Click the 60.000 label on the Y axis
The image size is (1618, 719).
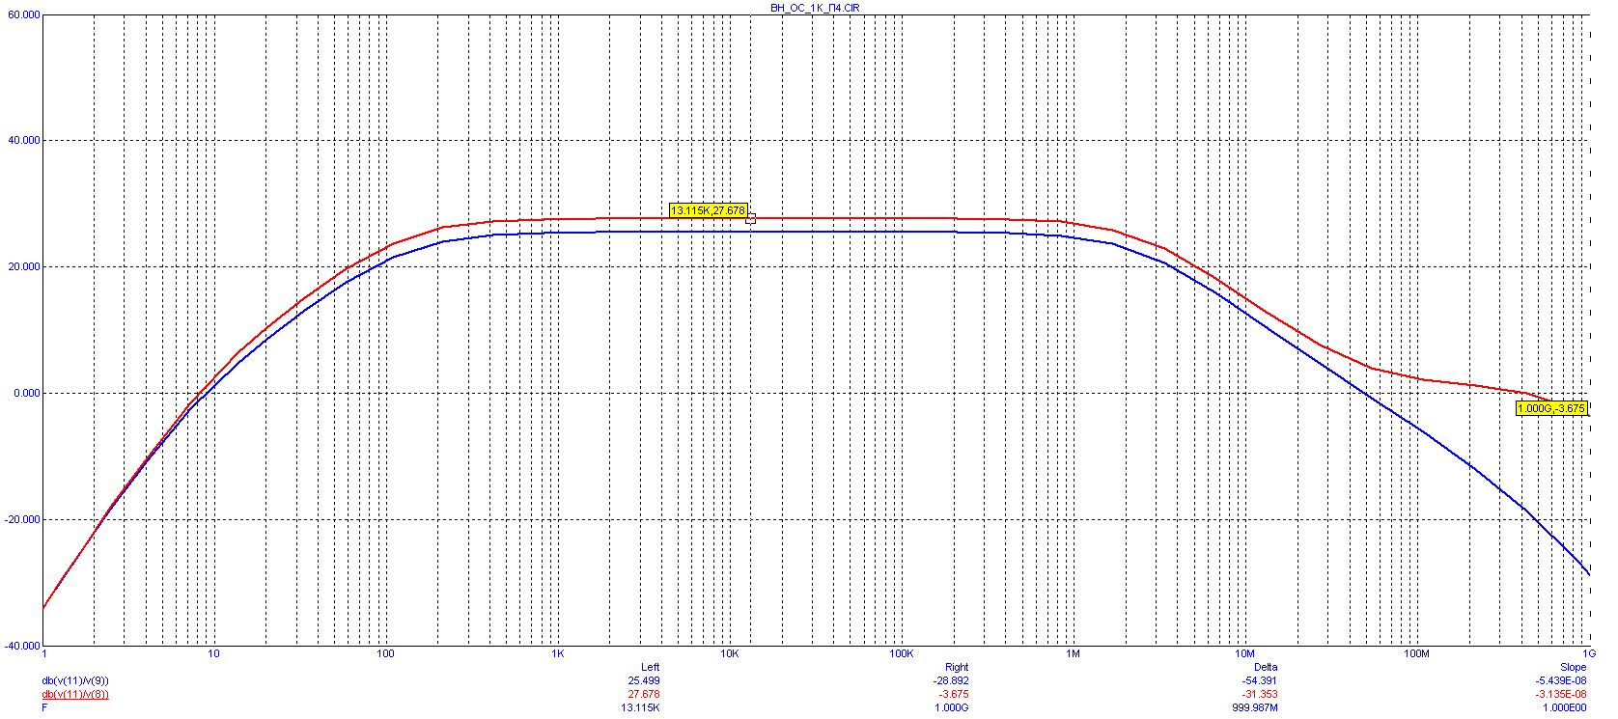click(x=24, y=15)
